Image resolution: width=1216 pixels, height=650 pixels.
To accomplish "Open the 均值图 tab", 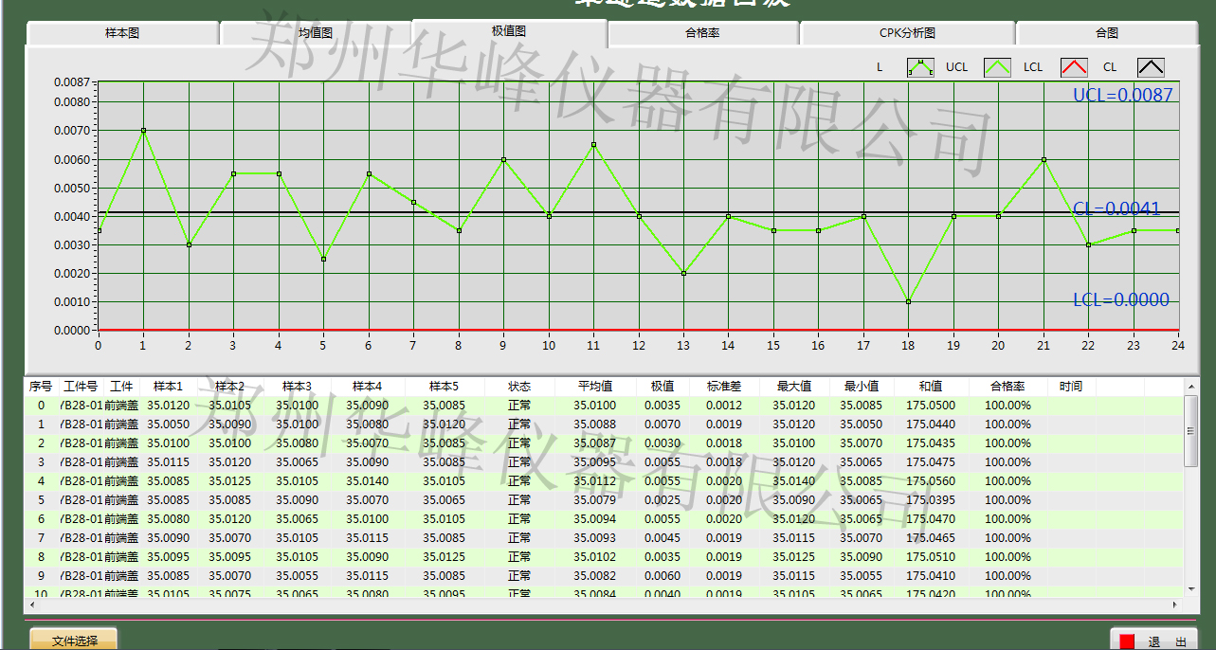I will (x=316, y=33).
